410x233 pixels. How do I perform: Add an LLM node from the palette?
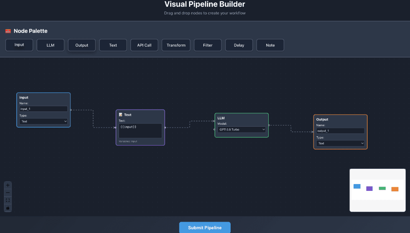click(50, 45)
